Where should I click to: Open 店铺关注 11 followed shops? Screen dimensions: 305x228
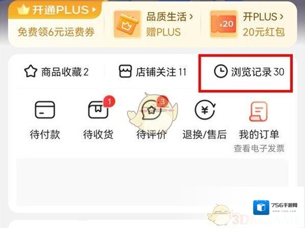coord(152,72)
